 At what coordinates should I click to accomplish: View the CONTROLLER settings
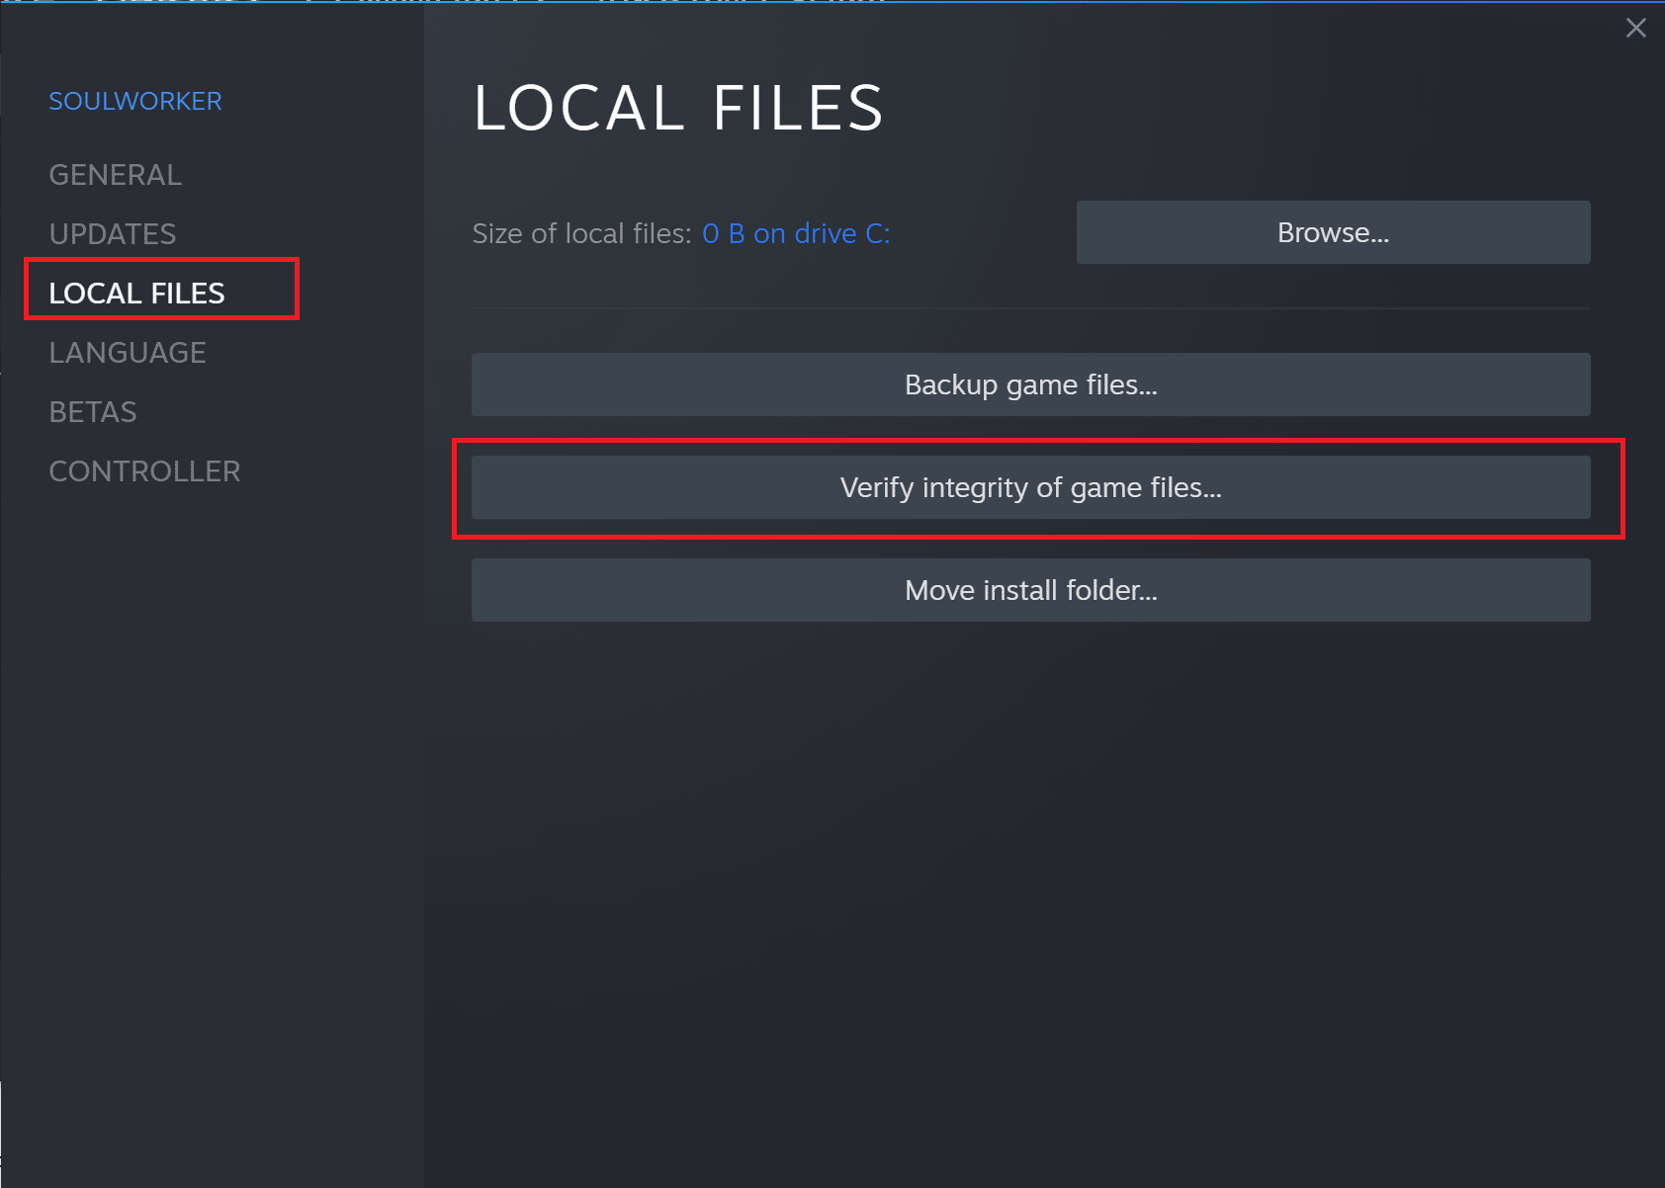coord(144,471)
